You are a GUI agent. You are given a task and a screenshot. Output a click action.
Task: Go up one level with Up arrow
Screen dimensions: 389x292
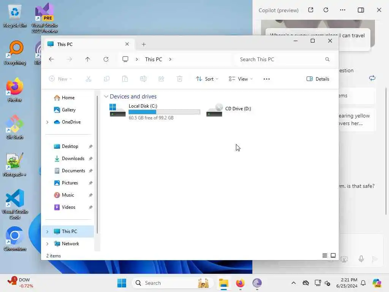pyautogui.click(x=88, y=59)
